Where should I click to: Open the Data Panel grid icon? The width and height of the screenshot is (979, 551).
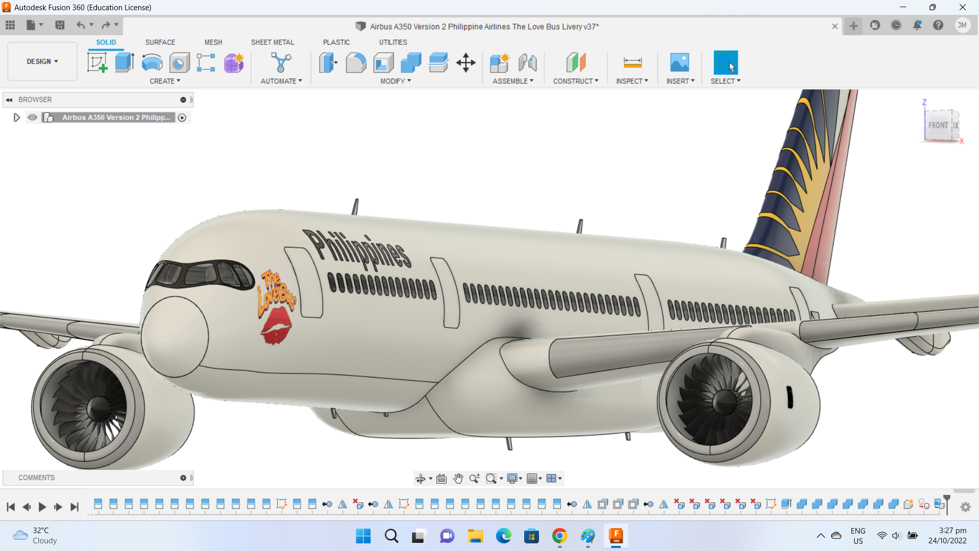coord(10,25)
